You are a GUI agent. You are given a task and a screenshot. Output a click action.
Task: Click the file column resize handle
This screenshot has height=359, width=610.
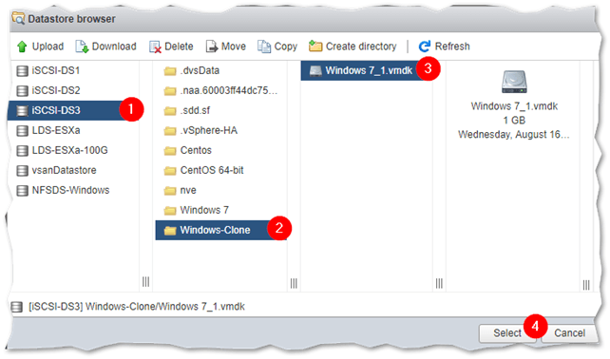pos(439,283)
